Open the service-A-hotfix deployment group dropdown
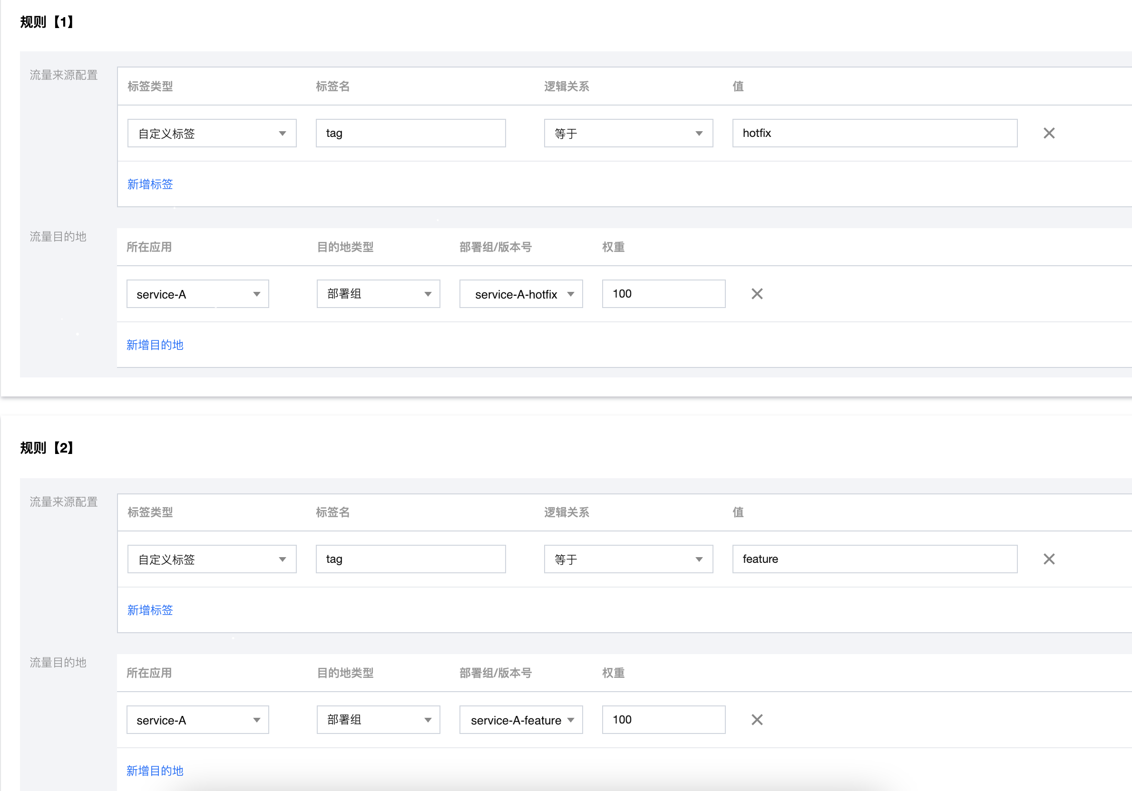This screenshot has height=791, width=1132. [x=521, y=294]
